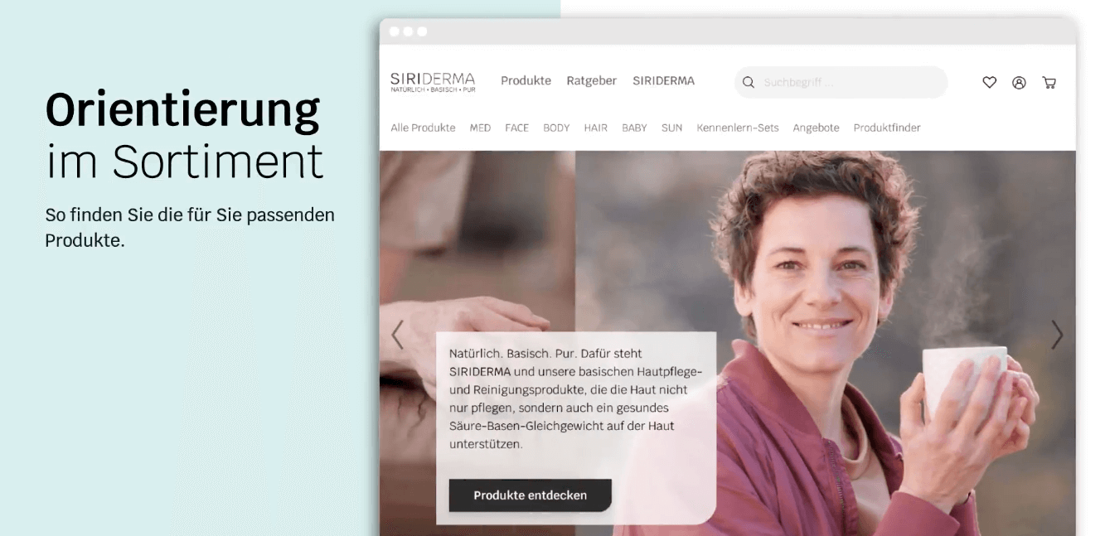
Task: Select the HAIR category
Action: pos(595,128)
